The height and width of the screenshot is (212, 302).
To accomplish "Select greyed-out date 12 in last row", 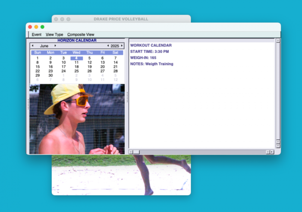I will tap(116, 80).
